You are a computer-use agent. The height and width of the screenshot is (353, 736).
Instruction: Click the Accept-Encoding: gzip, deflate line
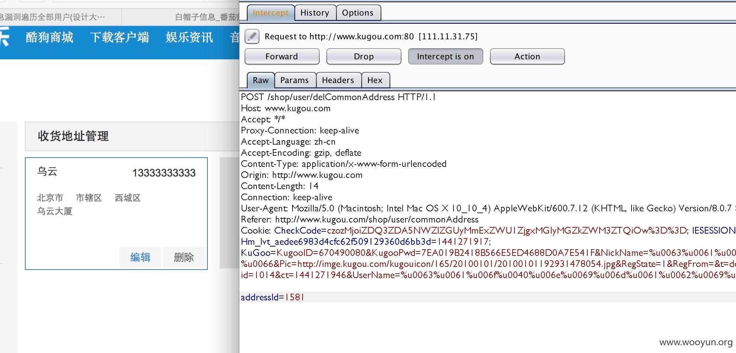tap(301, 153)
